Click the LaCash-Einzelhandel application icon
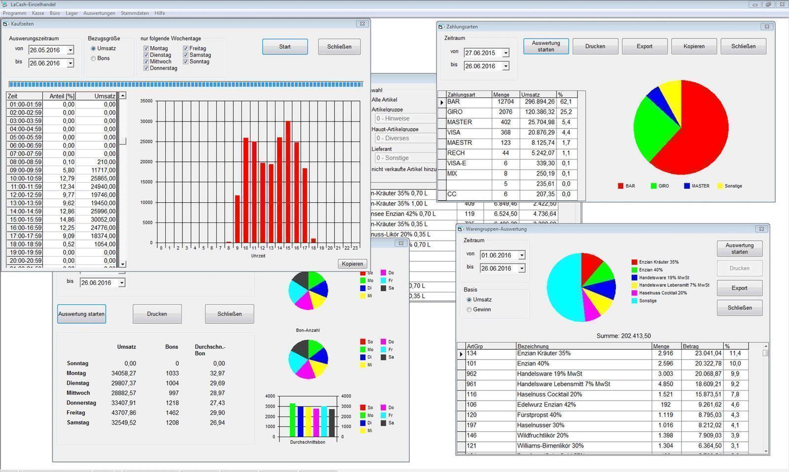Image resolution: width=789 pixels, height=472 pixels. (5, 4)
